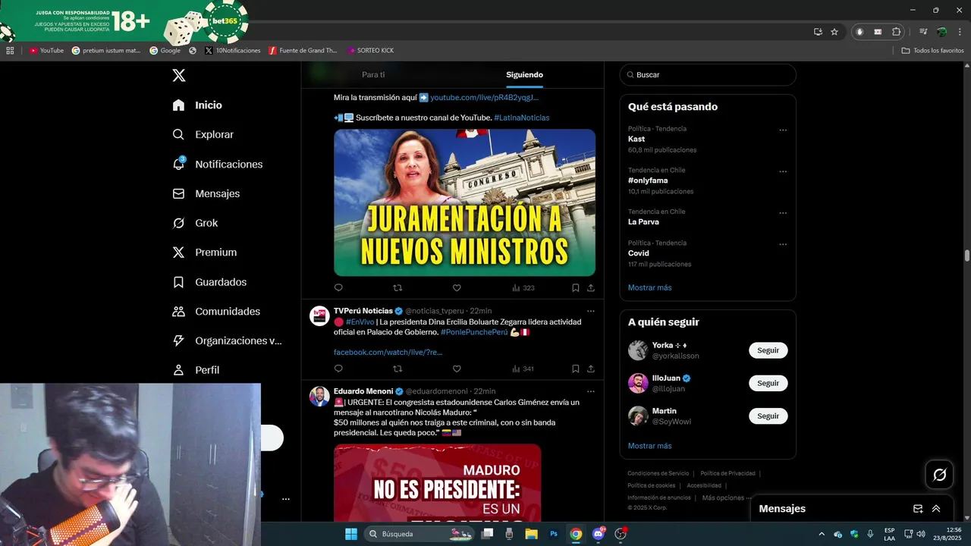Like the Latina Noticias post

[x=457, y=287]
